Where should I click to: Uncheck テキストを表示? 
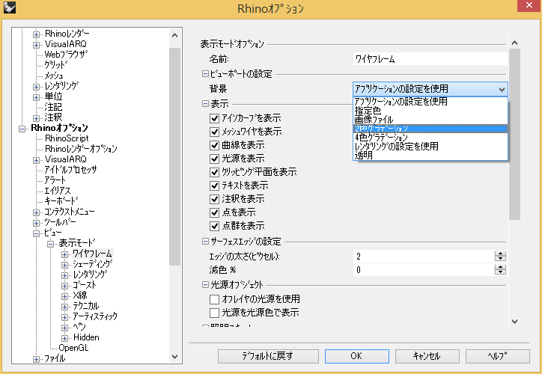214,186
